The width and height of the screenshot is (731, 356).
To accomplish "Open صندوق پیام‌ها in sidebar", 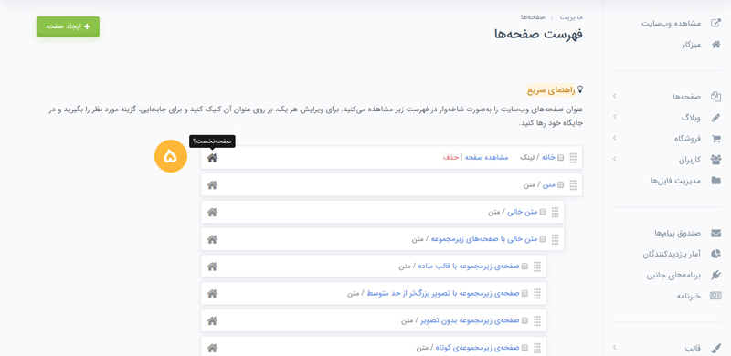I will (678, 233).
